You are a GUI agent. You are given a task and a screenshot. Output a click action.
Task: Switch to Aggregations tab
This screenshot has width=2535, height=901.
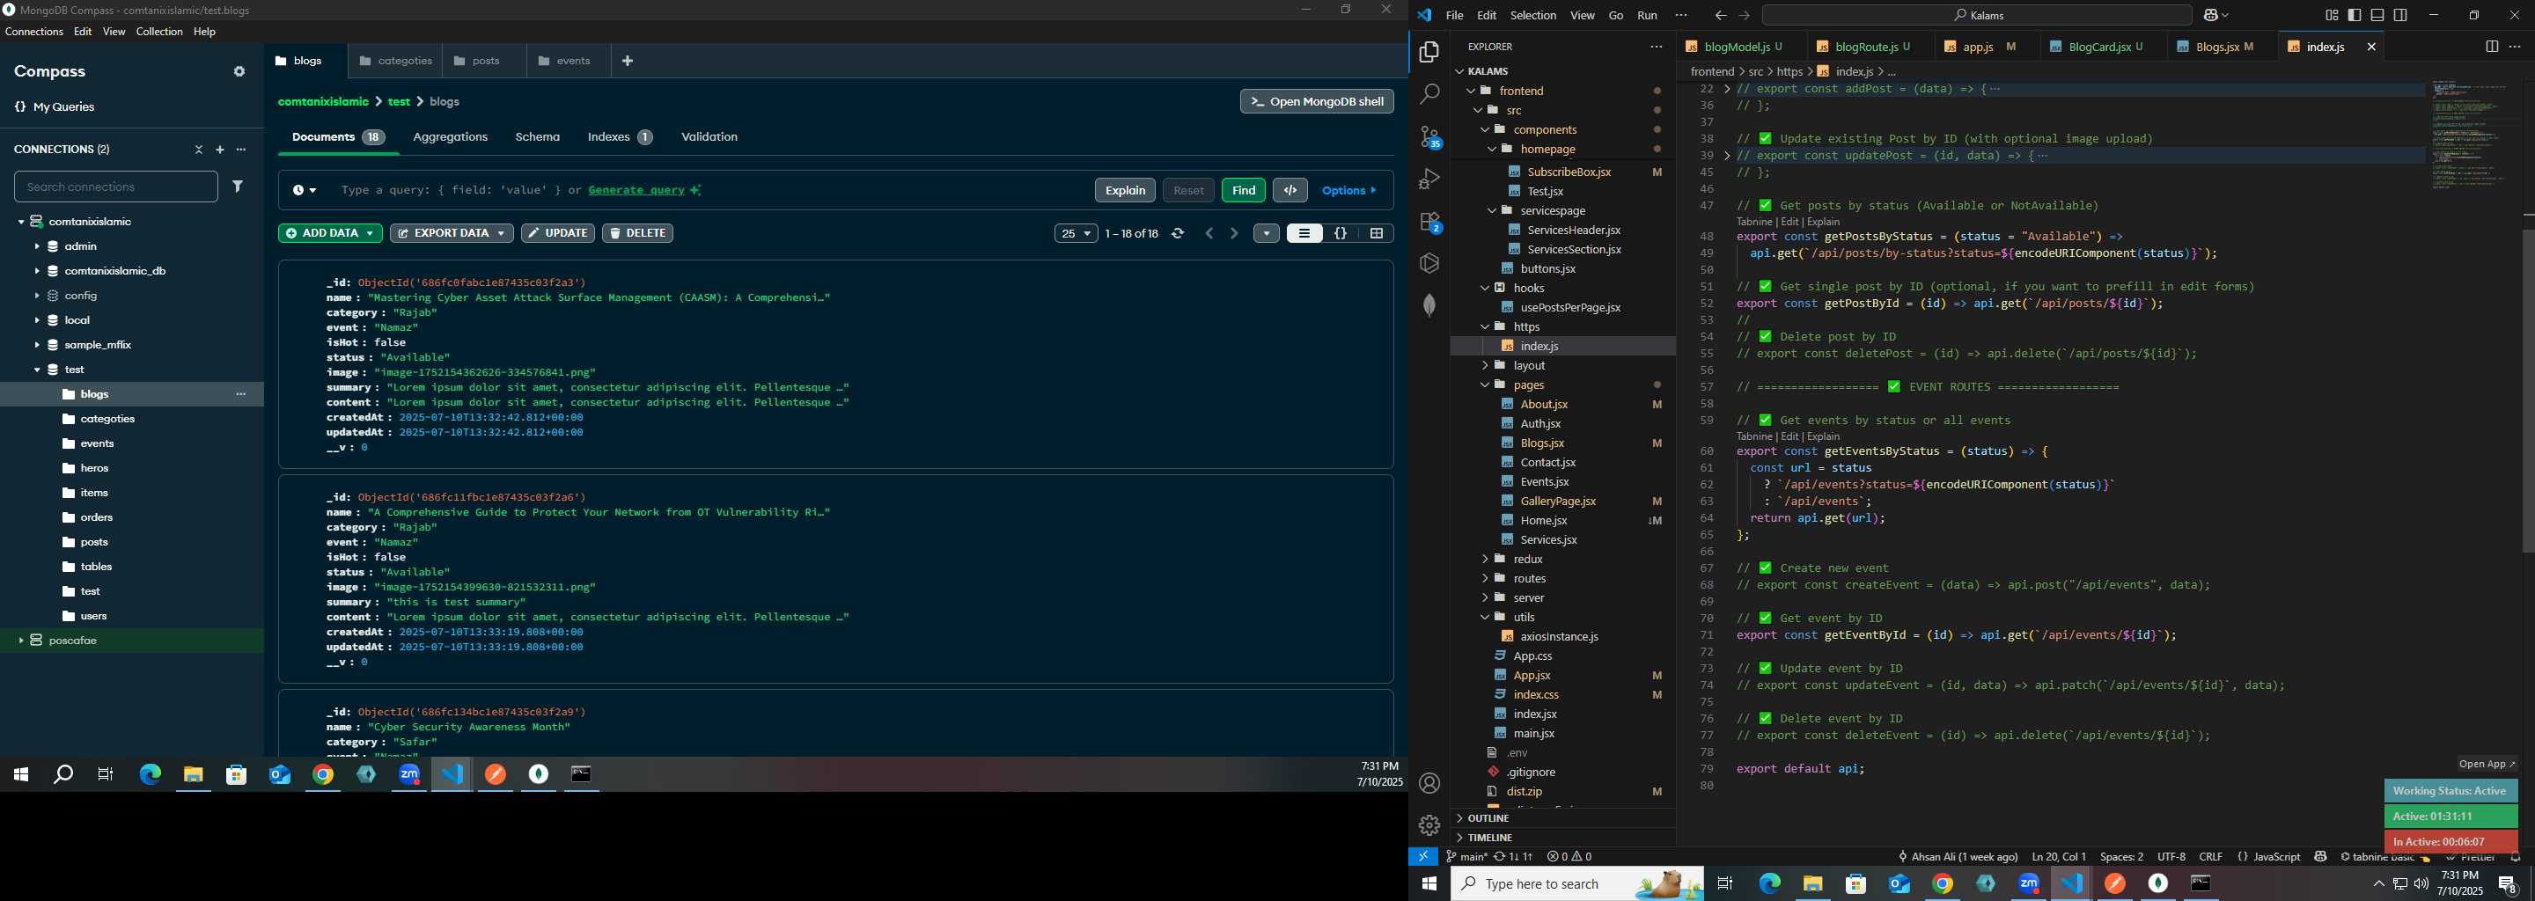click(450, 136)
